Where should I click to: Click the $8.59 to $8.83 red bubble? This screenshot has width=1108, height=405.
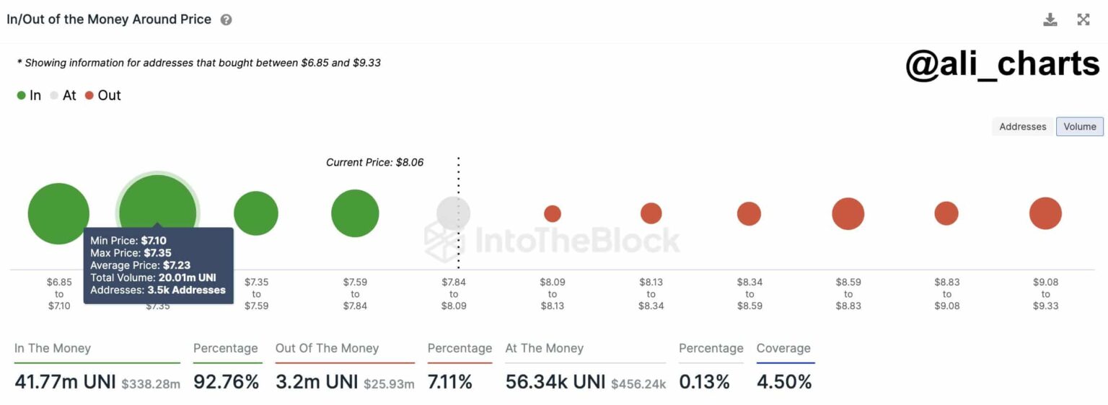[x=848, y=213]
